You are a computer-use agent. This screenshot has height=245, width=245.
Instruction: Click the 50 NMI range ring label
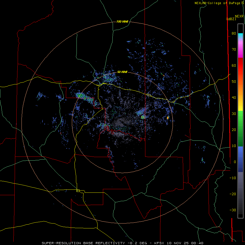[x=122, y=72]
